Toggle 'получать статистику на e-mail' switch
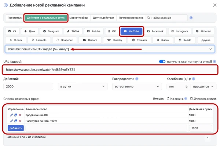The width and height of the screenshot is (220, 147). (162, 62)
